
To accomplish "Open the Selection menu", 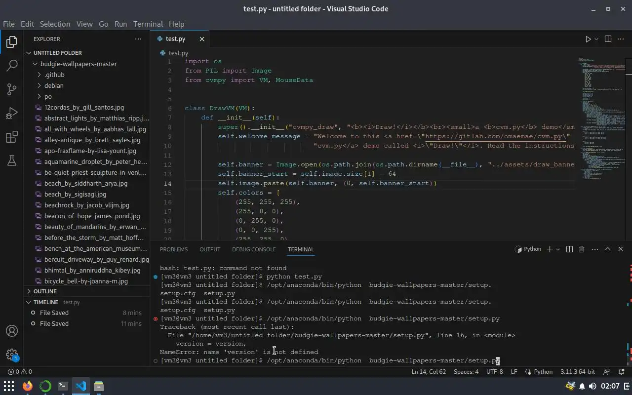I will (x=55, y=24).
